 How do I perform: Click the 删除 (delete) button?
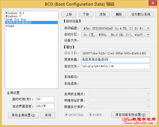click(x=119, y=14)
